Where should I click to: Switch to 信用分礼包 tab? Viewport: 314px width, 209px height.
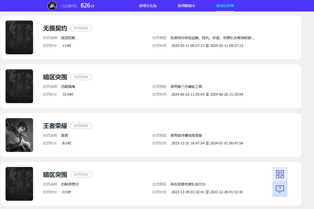click(x=148, y=6)
